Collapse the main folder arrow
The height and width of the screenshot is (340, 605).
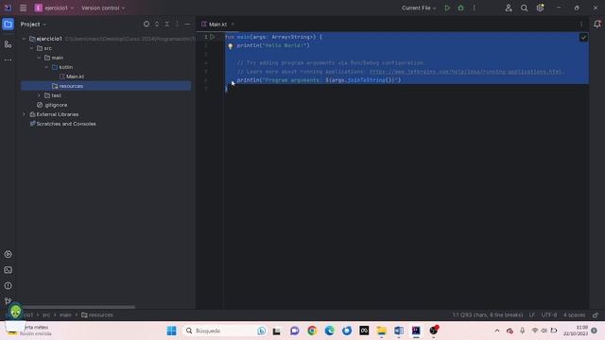(40, 58)
